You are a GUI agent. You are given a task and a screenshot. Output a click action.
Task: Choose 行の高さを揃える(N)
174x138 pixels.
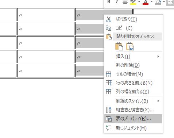[133, 83]
